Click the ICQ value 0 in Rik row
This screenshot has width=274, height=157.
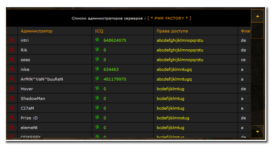105,50
